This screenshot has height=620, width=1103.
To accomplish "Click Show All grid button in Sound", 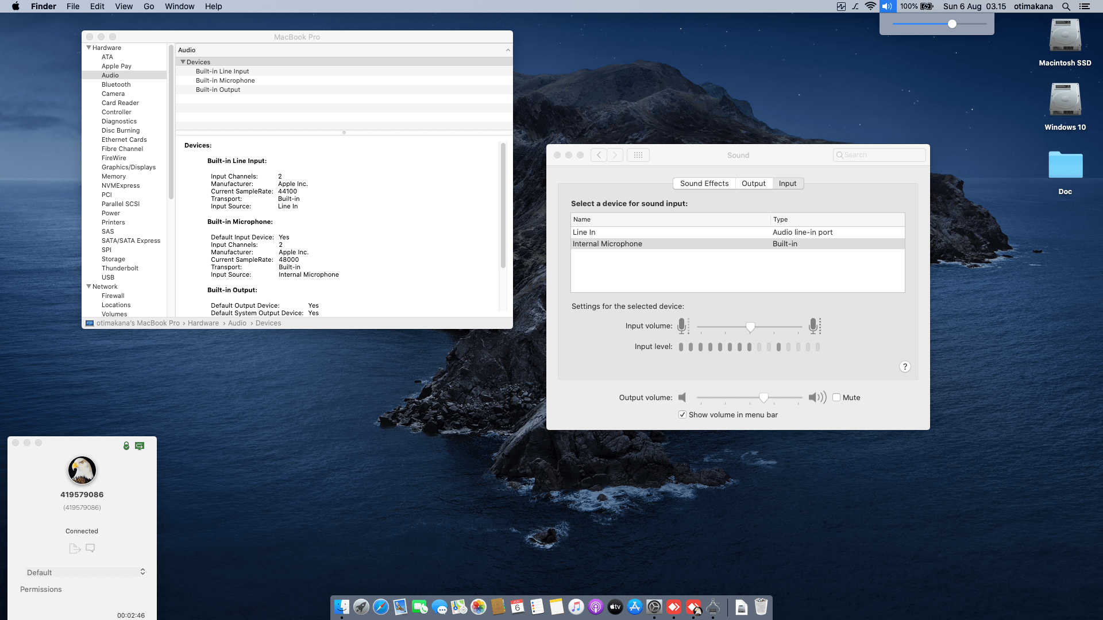I will 638,155.
